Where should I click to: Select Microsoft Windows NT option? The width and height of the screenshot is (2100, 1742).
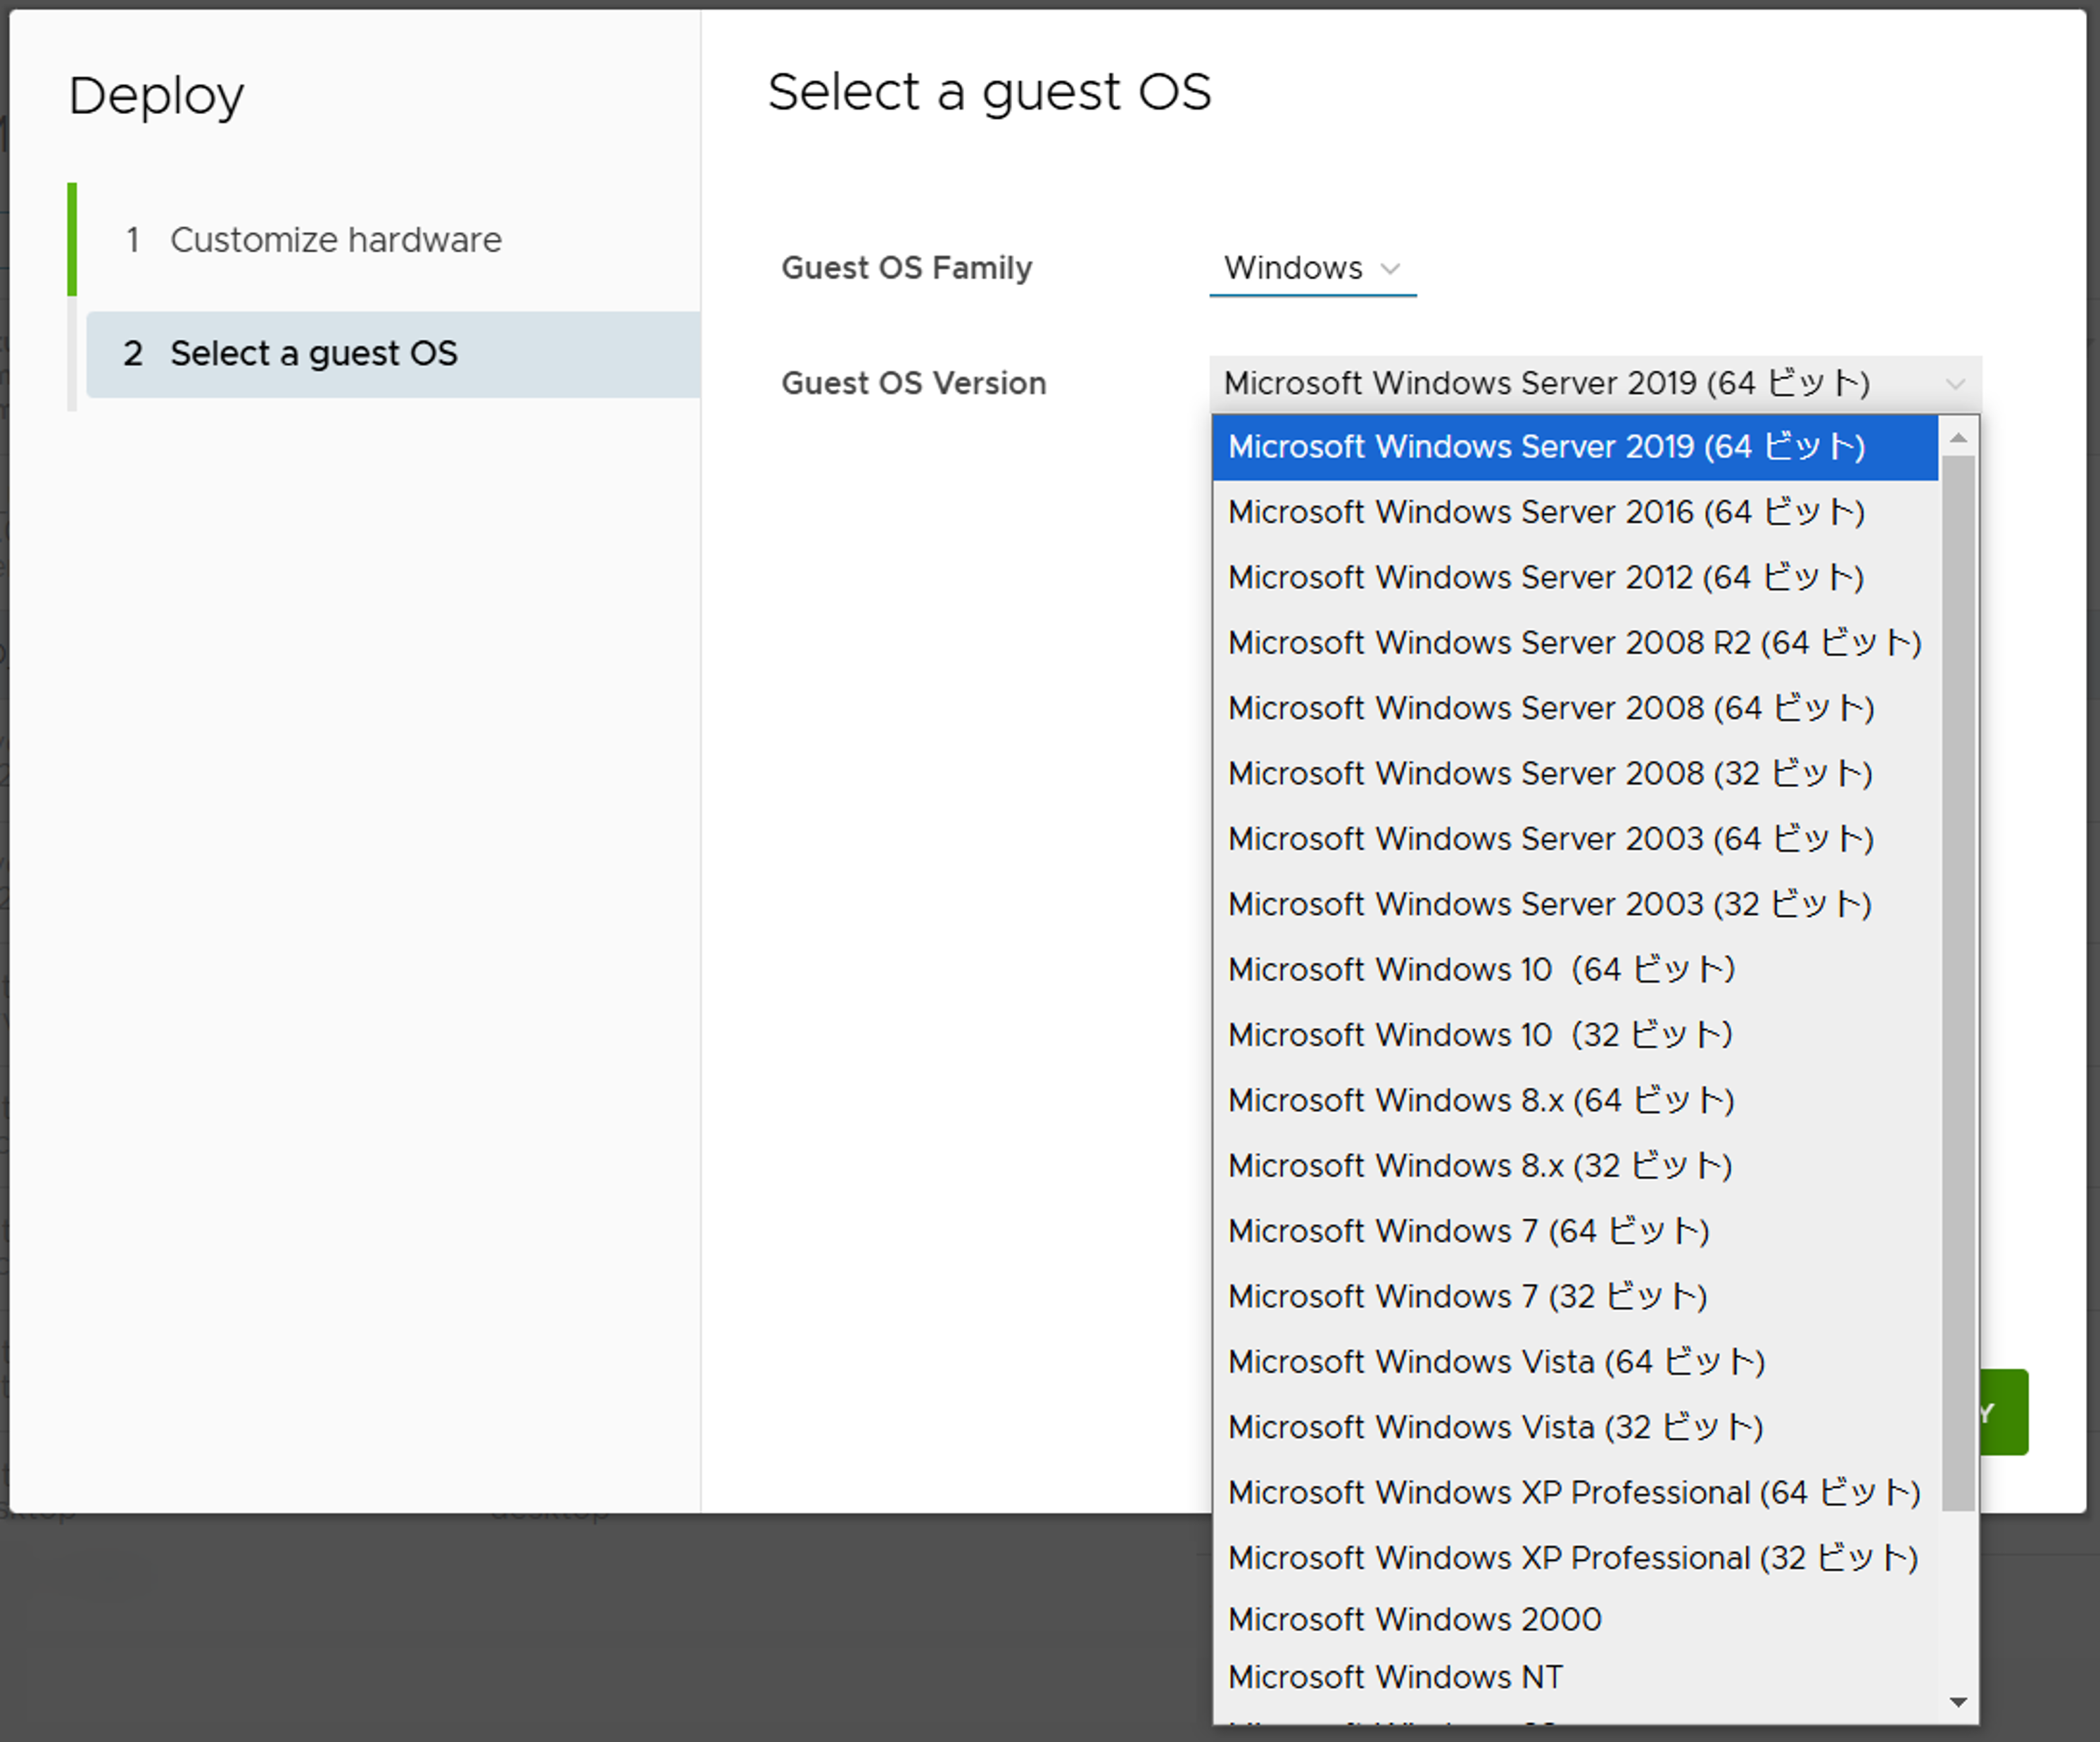1395,1677
